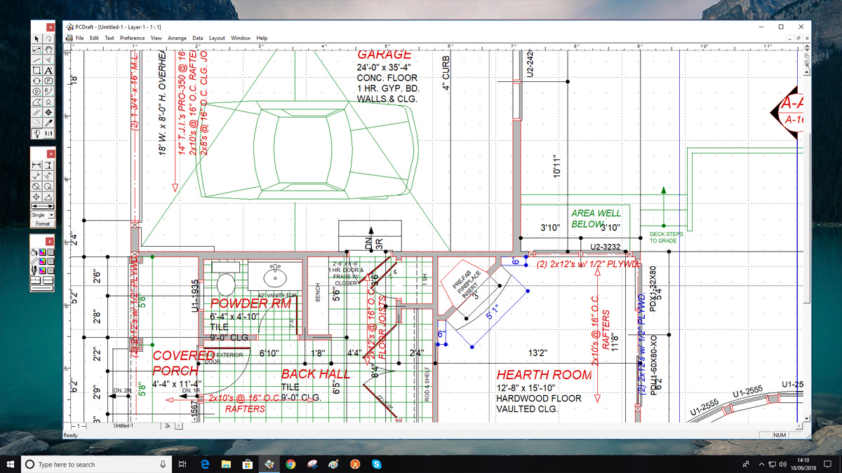Open the 2x zoom level selector
The height and width of the screenshot is (473, 842).
coord(168,425)
